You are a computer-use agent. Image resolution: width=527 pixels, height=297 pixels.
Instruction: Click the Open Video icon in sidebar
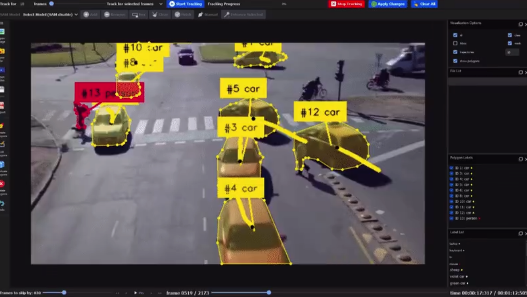tap(2, 70)
